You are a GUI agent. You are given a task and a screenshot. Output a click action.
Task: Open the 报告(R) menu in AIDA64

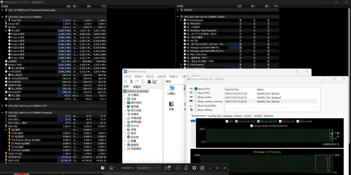tap(150, 76)
